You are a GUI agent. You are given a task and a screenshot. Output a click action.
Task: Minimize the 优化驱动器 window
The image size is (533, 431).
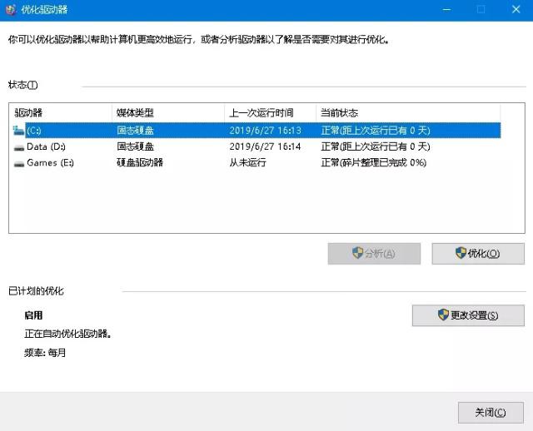pyautogui.click(x=442, y=9)
